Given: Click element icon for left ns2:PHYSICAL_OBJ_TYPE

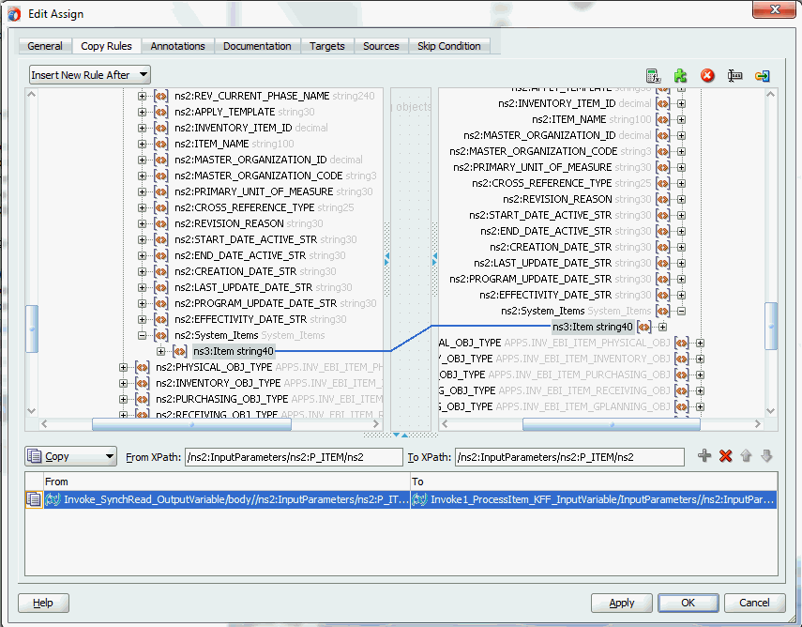Looking at the screenshot, I should pos(143,367).
